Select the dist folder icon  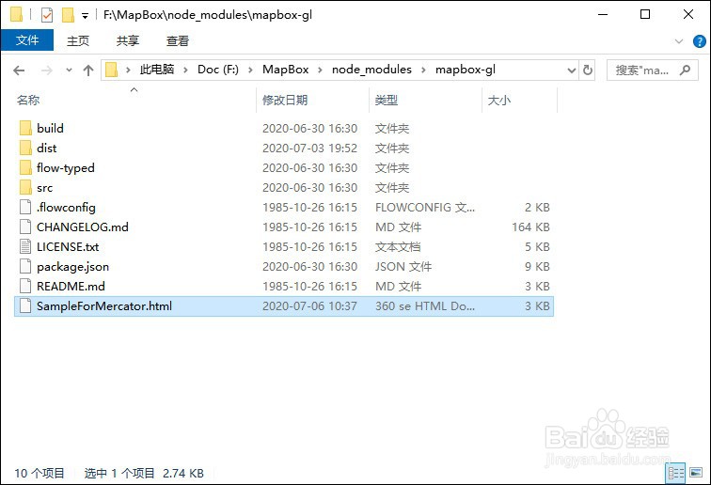25,148
